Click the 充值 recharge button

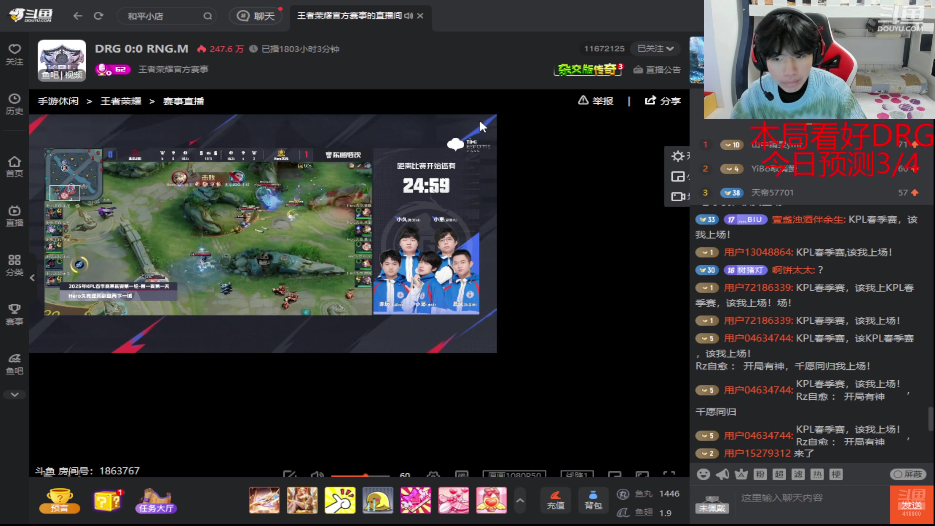pos(556,500)
